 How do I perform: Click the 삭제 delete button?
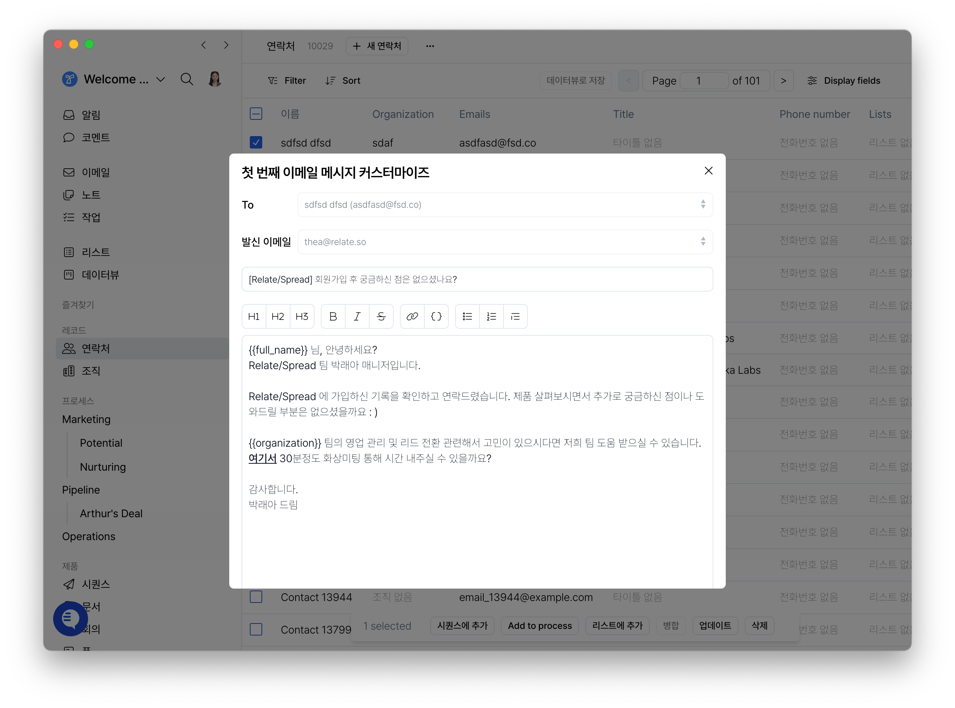760,626
